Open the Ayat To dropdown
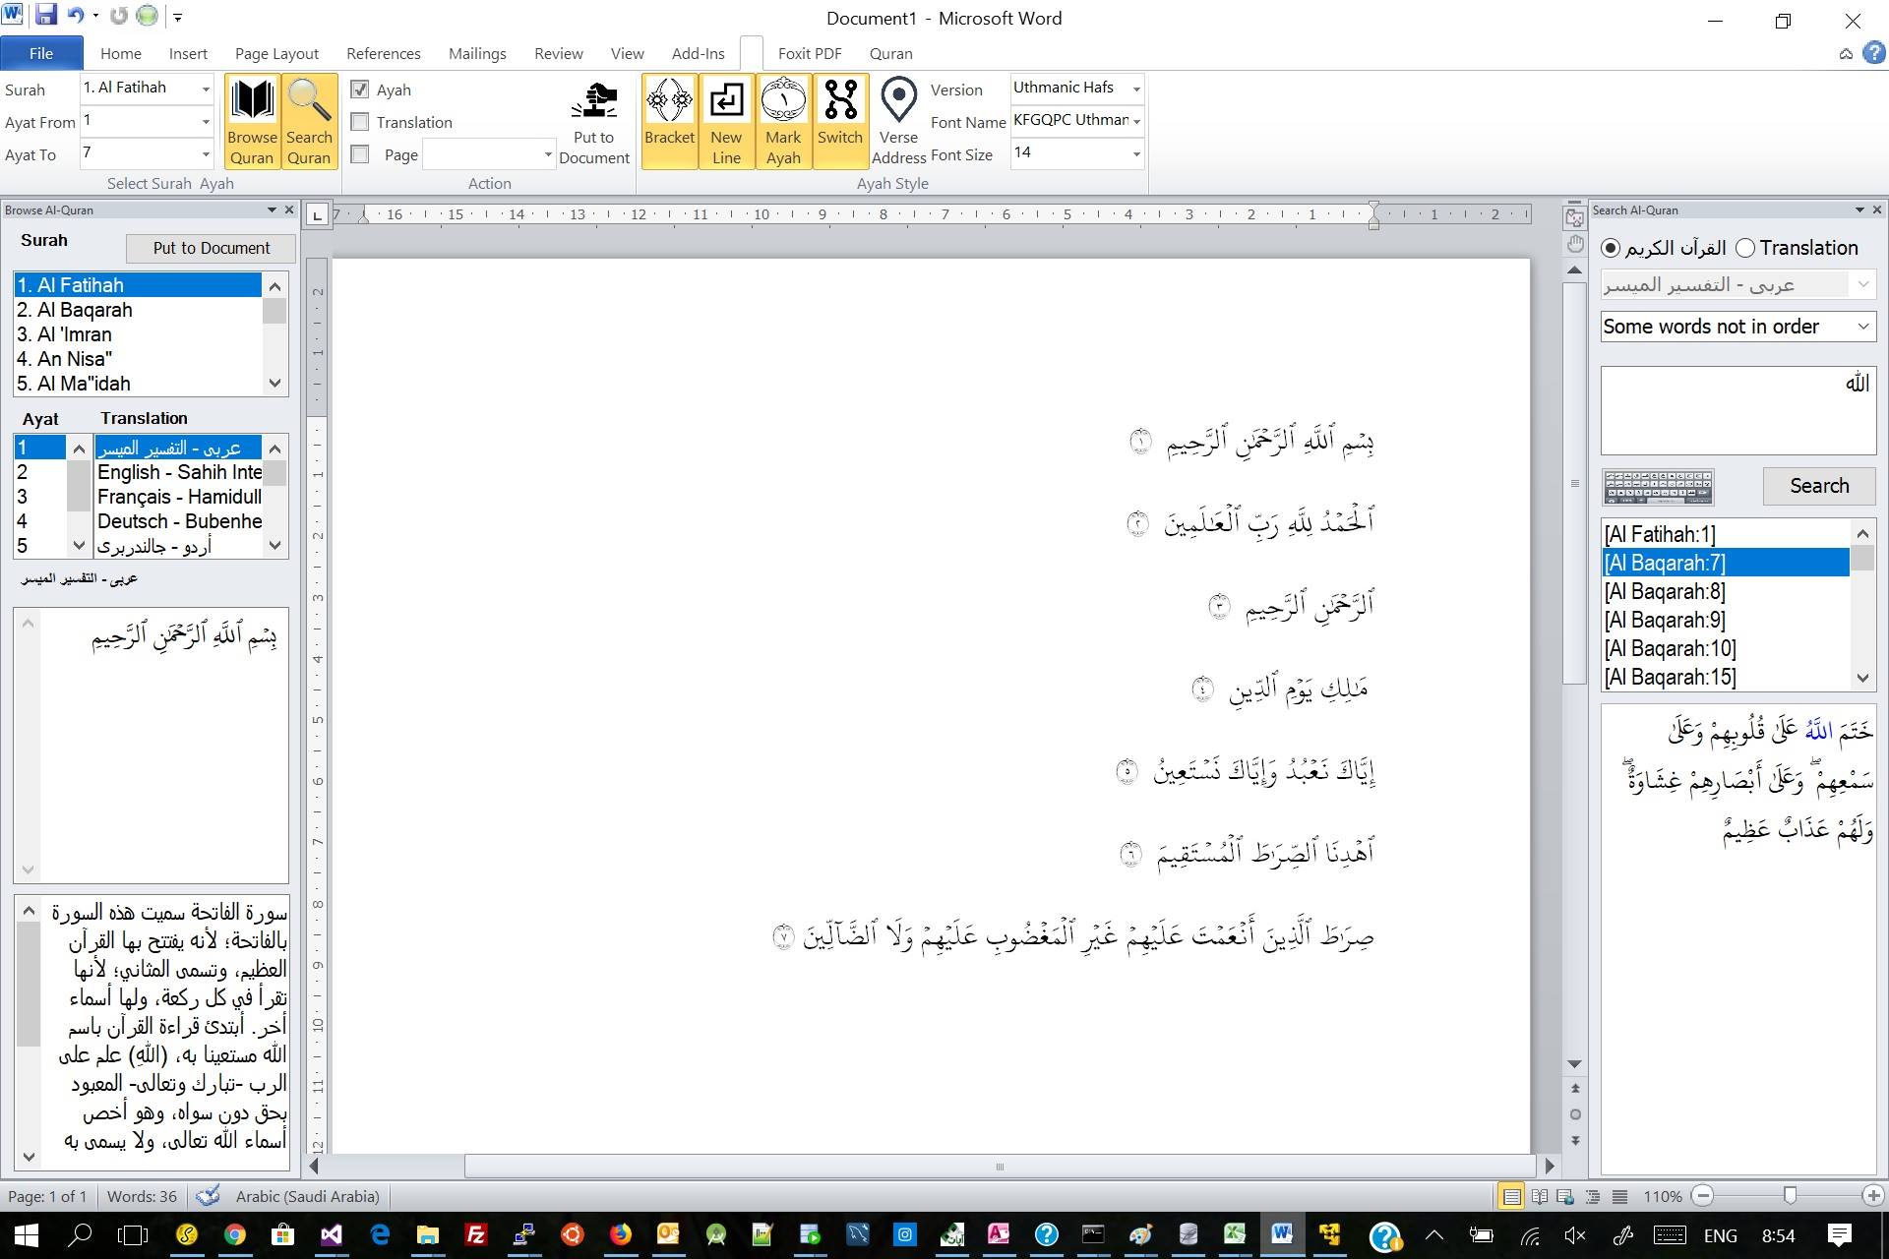 coord(206,154)
